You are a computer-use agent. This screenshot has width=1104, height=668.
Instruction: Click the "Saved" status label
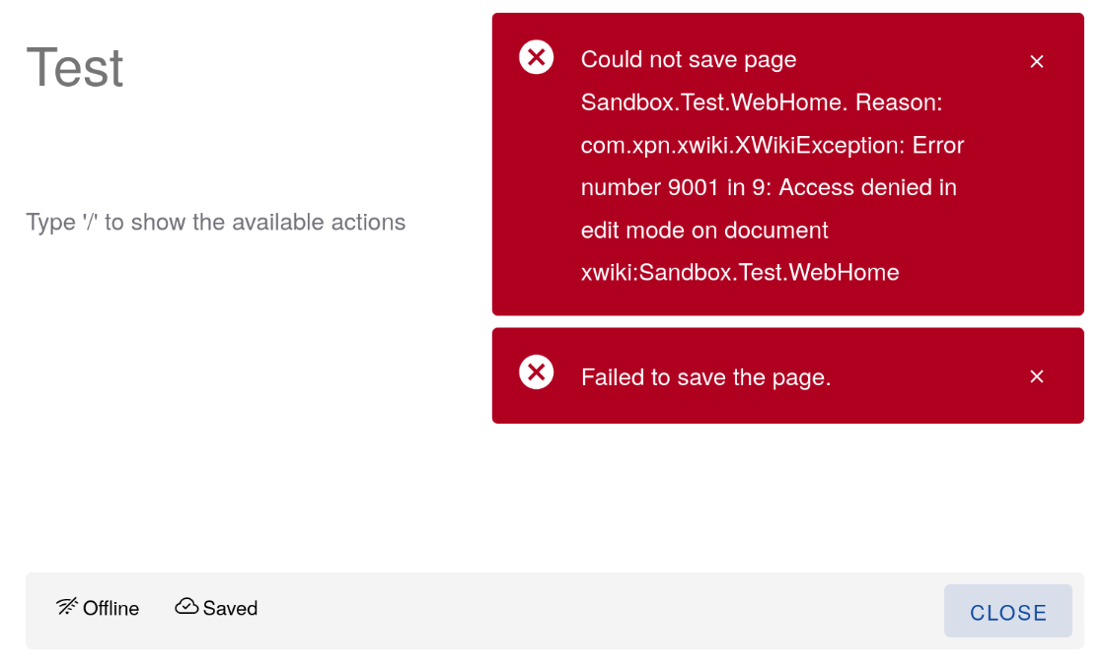tap(230, 609)
